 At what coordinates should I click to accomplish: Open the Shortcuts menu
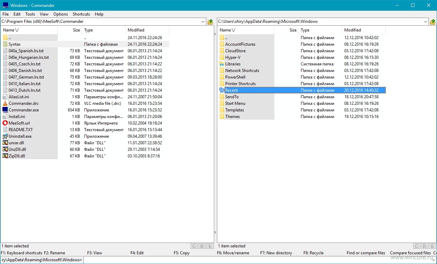pyautogui.click(x=81, y=14)
